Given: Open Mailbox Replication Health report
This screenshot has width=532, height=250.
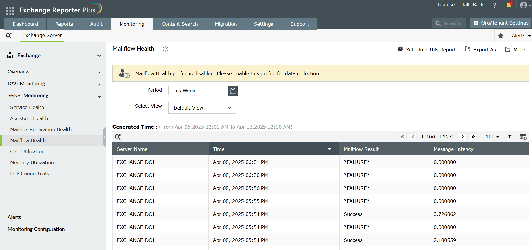Looking at the screenshot, I should pyautogui.click(x=41, y=129).
